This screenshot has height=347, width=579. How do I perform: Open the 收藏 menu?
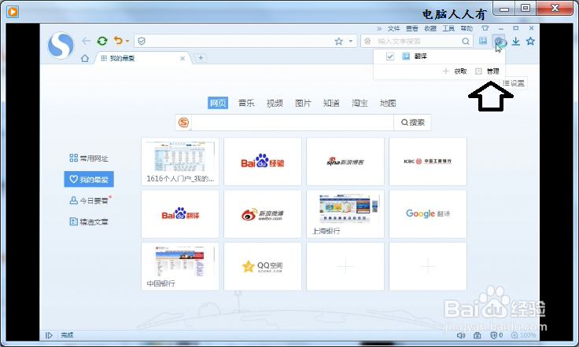[430, 28]
